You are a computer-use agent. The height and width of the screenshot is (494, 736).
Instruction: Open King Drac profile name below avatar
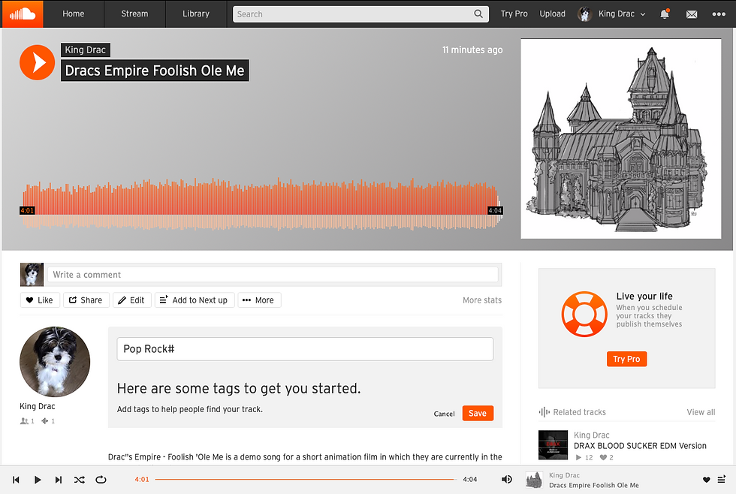[x=37, y=406]
